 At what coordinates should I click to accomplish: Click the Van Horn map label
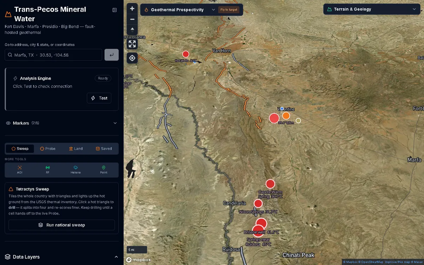(x=222, y=51)
